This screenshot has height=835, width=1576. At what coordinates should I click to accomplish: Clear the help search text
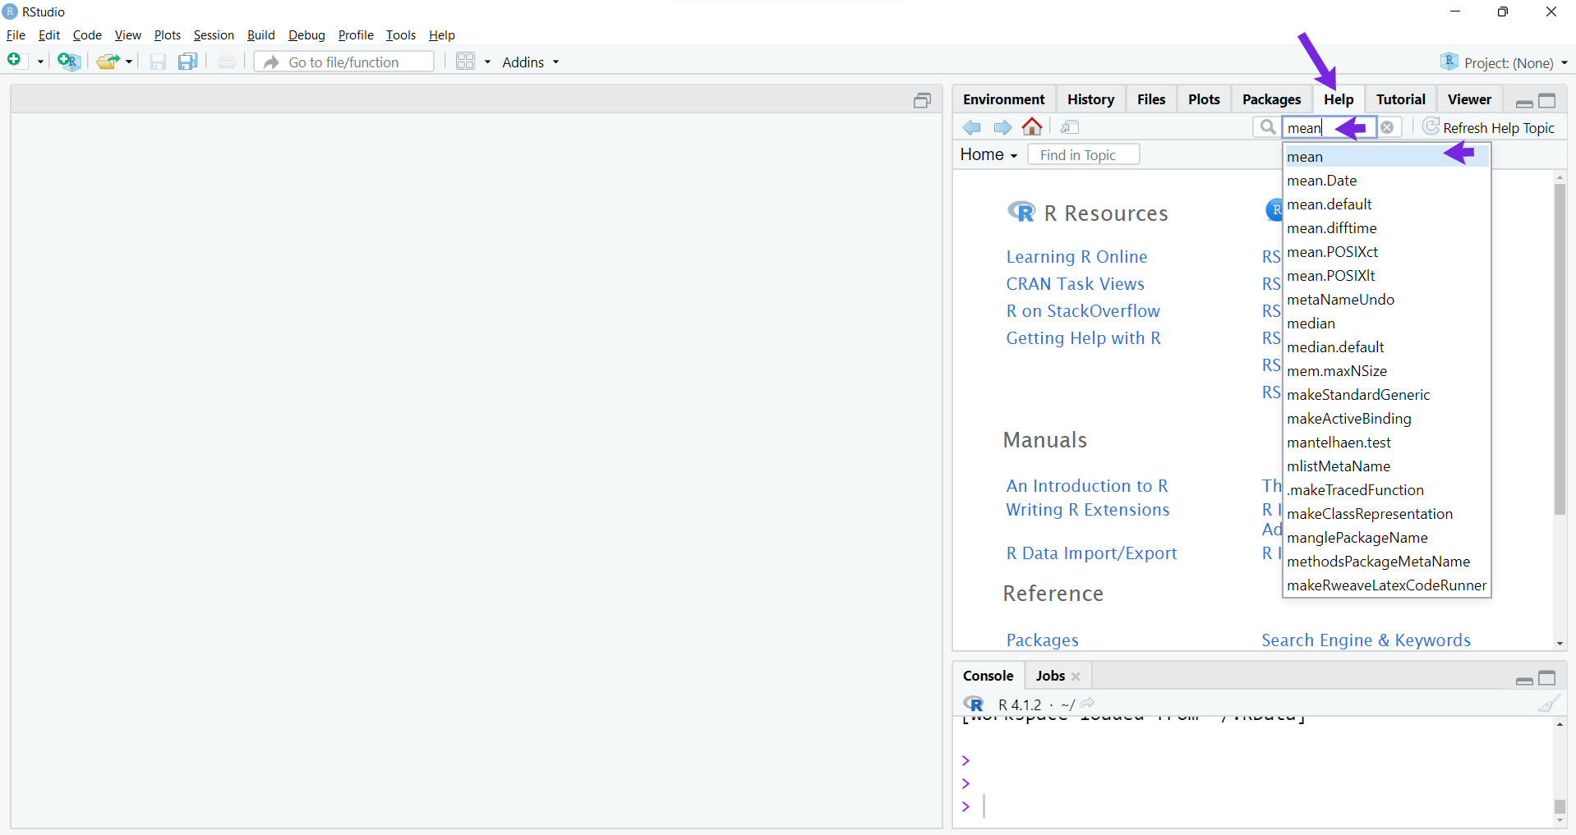point(1387,127)
